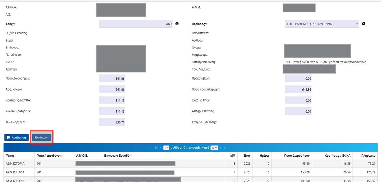Screen dimensions: 381x182
Task: Select the Τελ. Πληρωτέο amount field
Action: coord(112,122)
